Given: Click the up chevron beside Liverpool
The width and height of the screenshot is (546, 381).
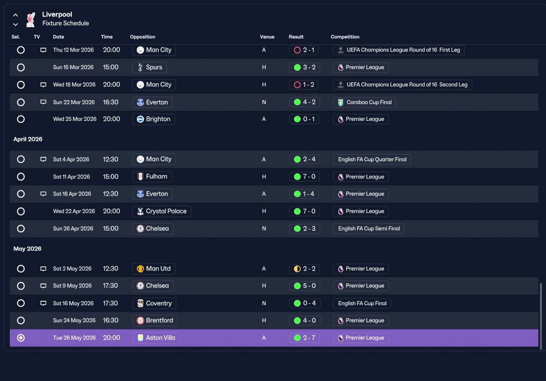Looking at the screenshot, I should [x=15, y=15].
